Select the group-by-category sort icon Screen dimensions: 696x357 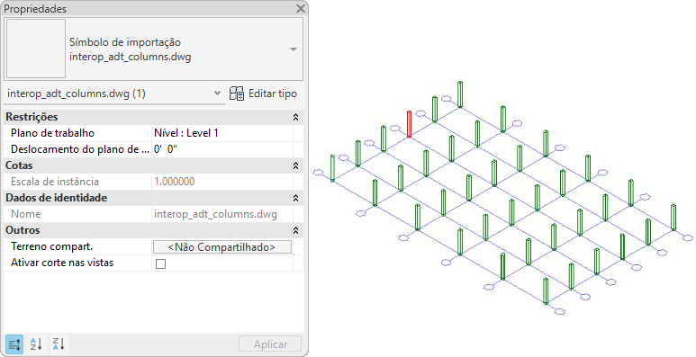(14, 344)
